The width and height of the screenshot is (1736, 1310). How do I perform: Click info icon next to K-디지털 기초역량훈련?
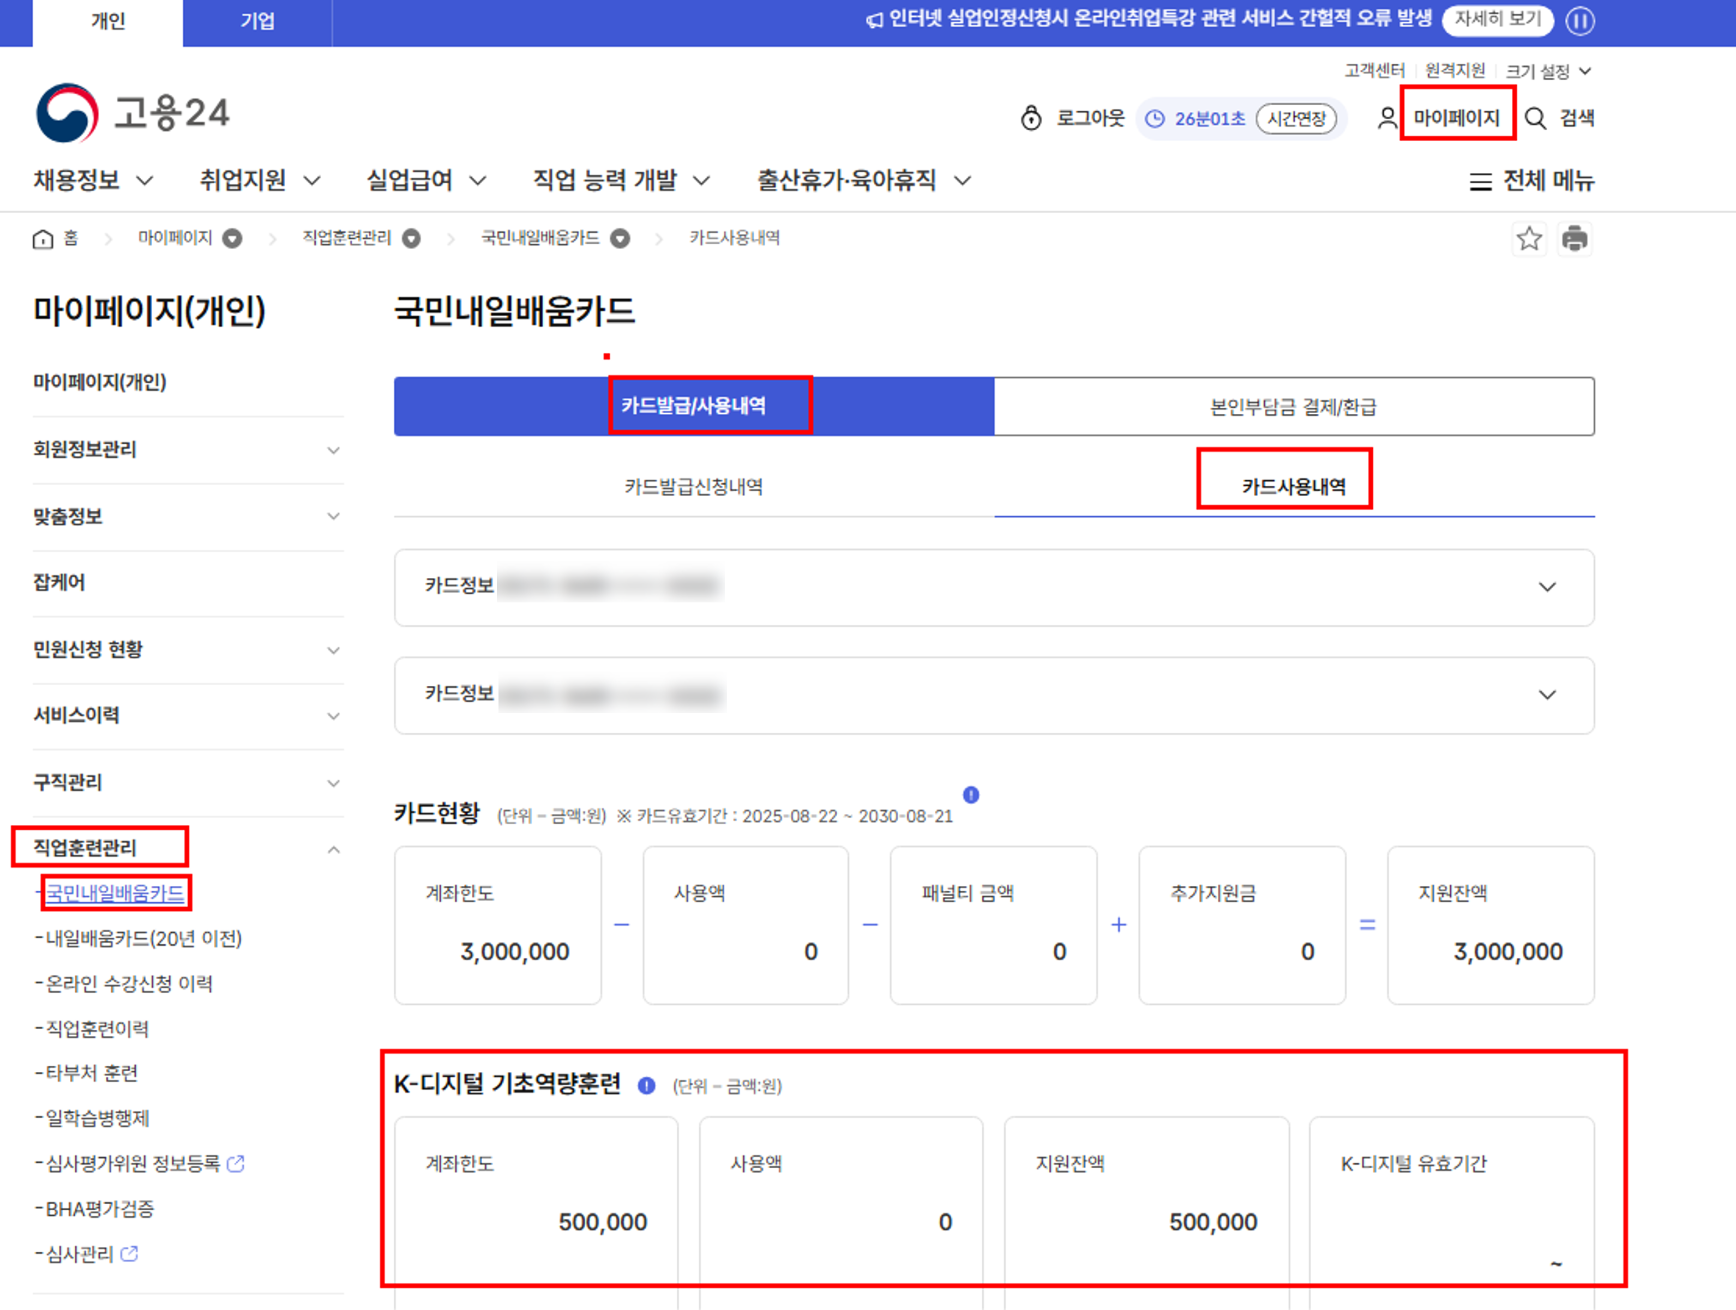point(646,1085)
